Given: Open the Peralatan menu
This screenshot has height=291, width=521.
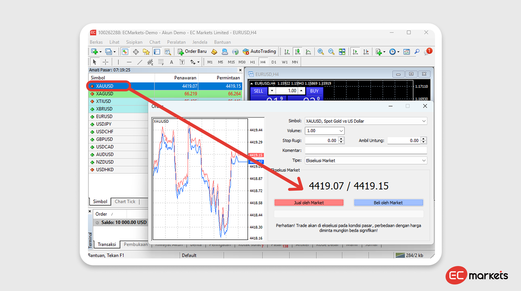Looking at the screenshot, I should click(x=176, y=42).
